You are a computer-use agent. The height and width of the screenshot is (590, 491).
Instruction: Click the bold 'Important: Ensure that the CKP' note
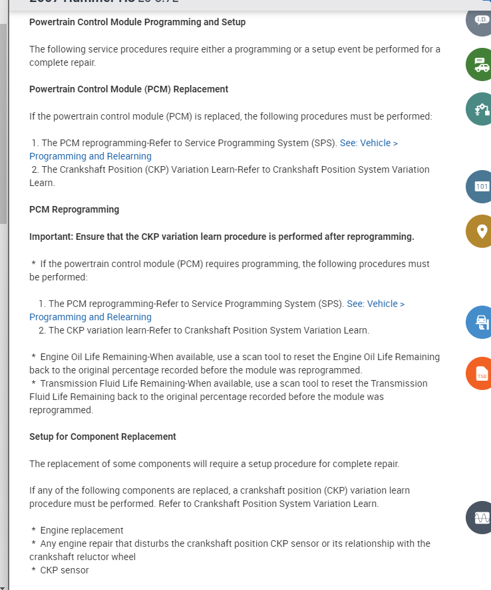point(222,237)
